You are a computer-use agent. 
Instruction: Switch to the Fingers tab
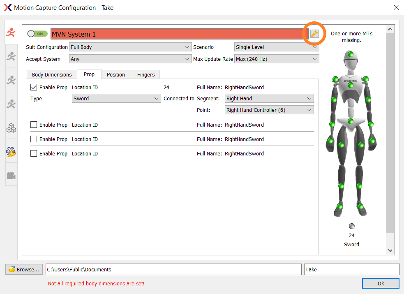pos(146,74)
